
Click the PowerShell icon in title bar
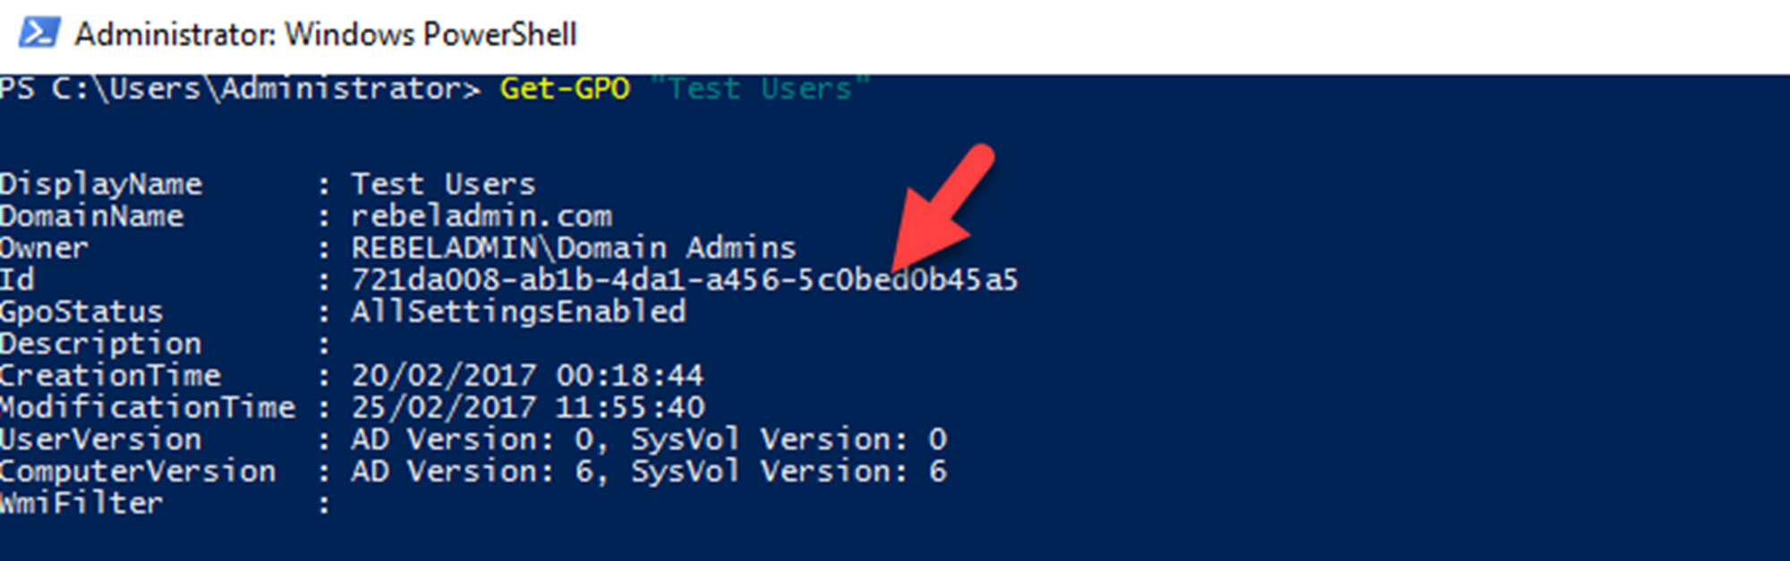coord(39,33)
